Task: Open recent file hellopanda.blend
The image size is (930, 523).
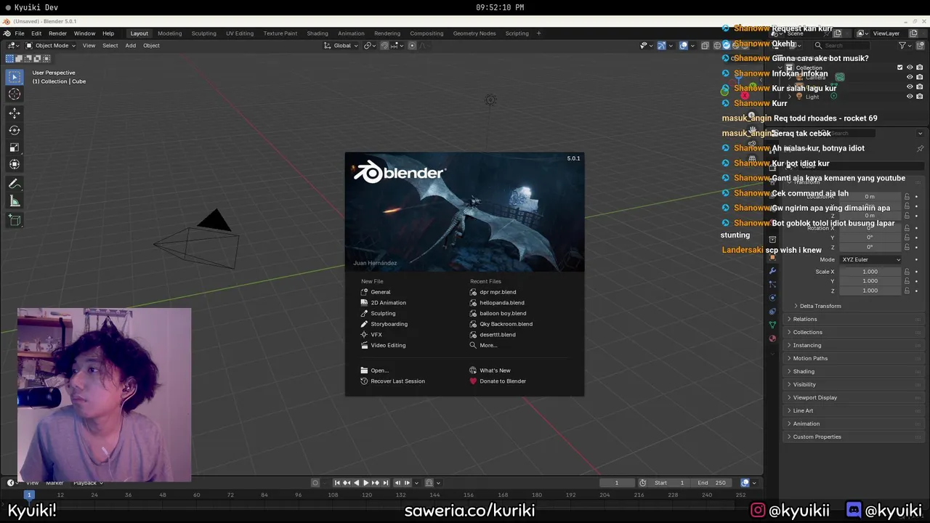Action: click(x=501, y=303)
